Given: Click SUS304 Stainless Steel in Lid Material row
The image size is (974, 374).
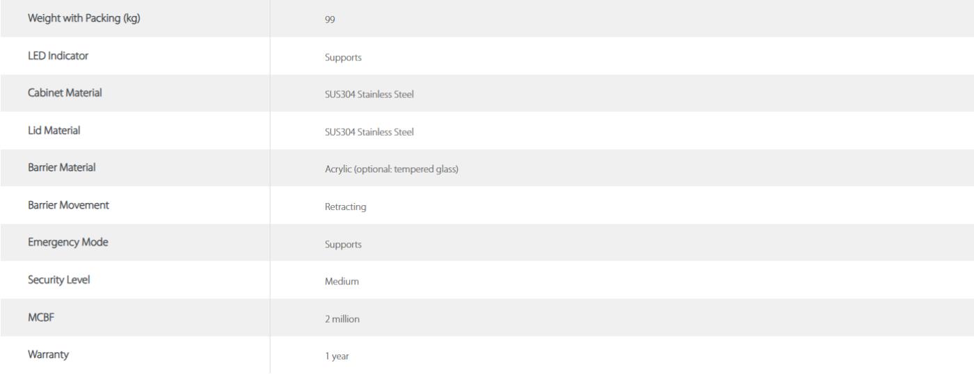Looking at the screenshot, I should click(x=369, y=133).
